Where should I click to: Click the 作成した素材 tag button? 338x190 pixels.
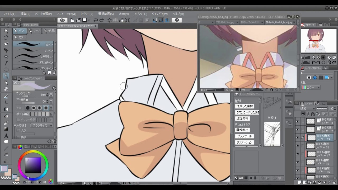245,106
